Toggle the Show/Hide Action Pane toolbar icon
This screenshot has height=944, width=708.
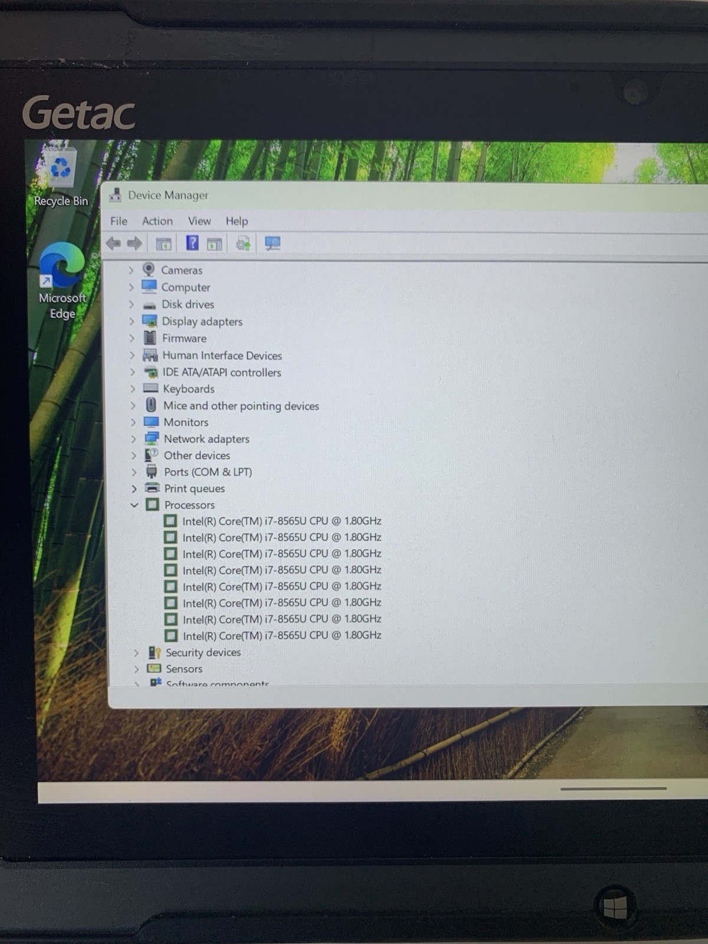pos(215,243)
